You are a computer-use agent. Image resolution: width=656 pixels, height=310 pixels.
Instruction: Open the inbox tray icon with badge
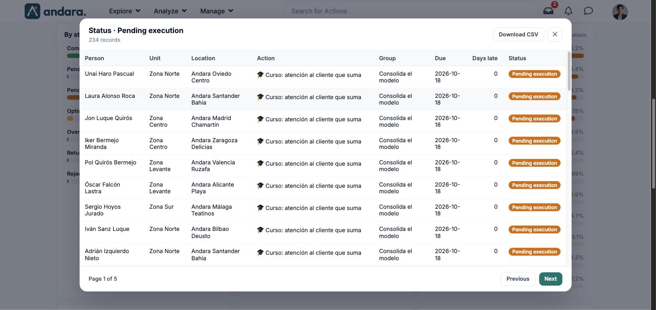point(548,11)
